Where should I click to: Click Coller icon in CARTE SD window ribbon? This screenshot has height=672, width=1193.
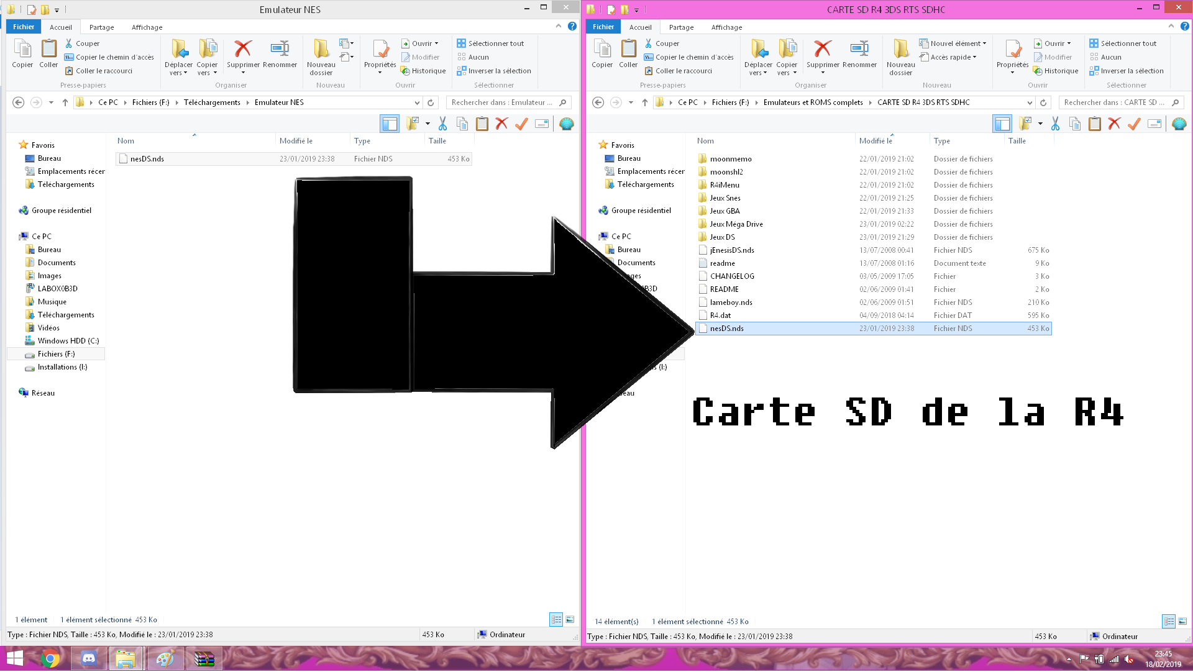[x=628, y=49]
